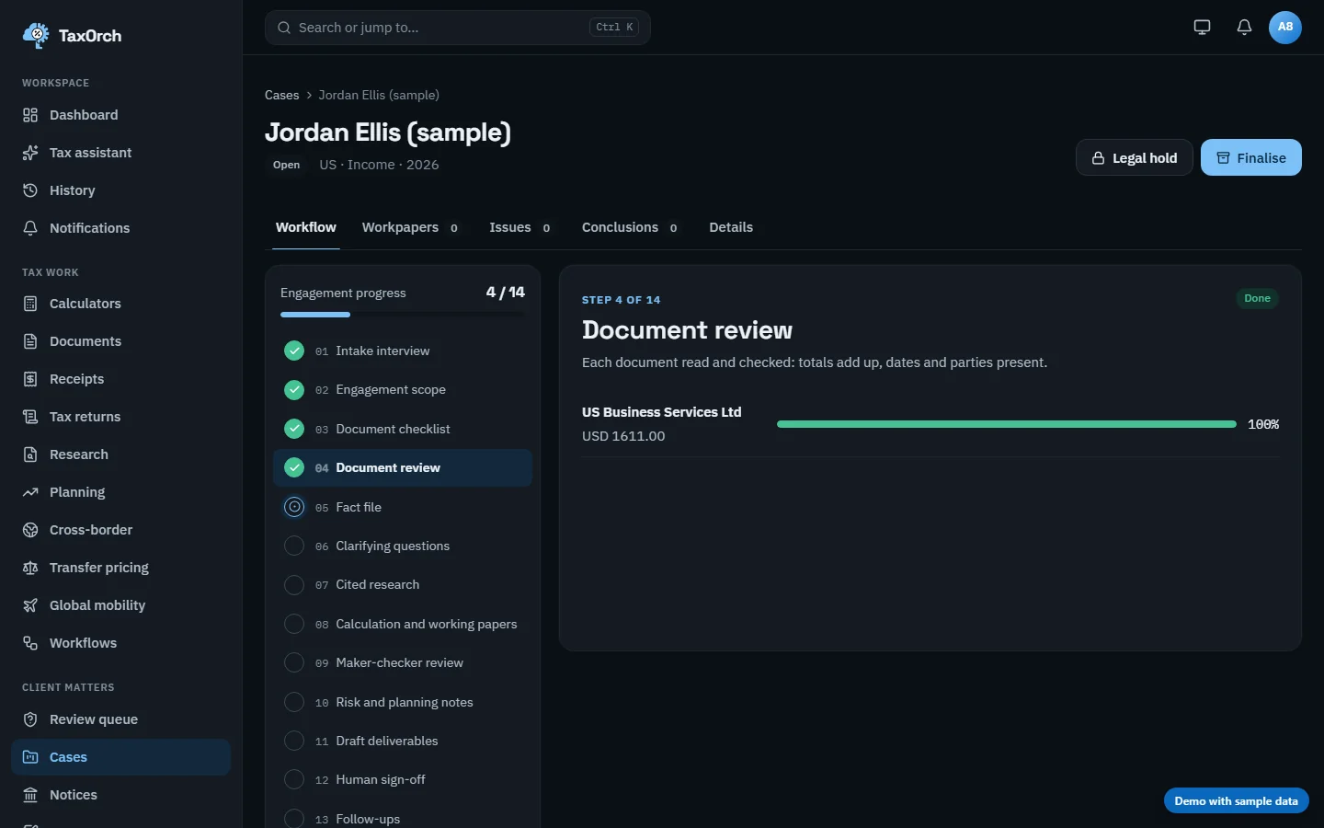Click the Cases folder icon
1324x828 pixels.
[30, 757]
